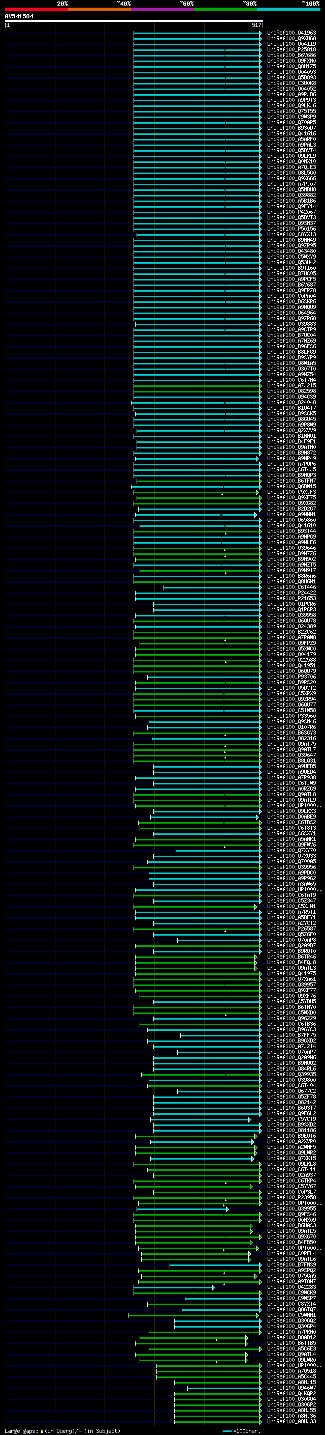Select label UniRef100_Q9SM46
Image resolution: width=325 pixels, height=1435 pixels.
point(291,721)
